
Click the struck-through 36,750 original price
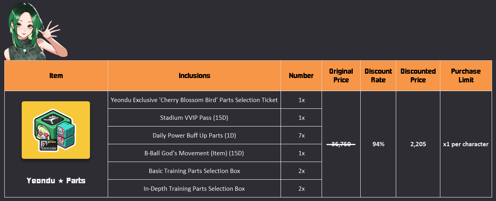pyautogui.click(x=341, y=144)
